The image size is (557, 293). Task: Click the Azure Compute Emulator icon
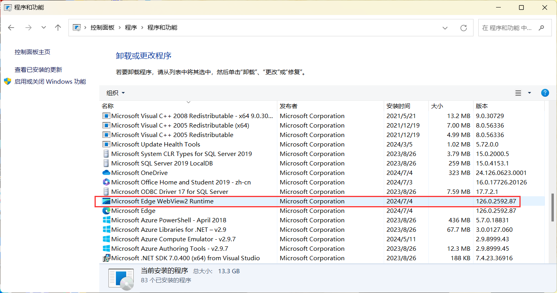(106, 239)
